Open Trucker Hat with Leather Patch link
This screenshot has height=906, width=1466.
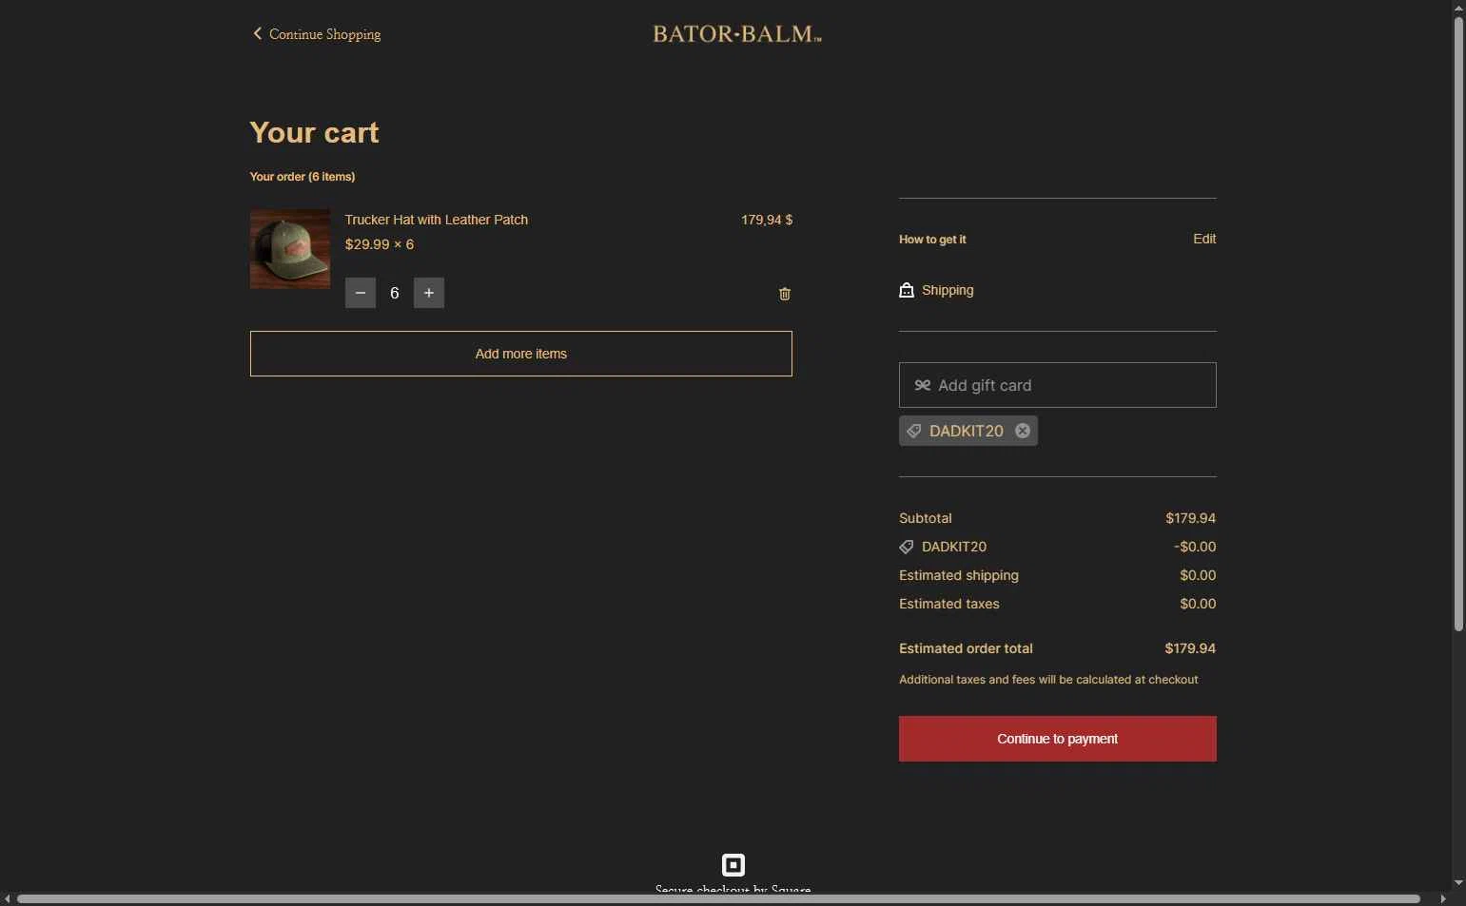tap(437, 220)
